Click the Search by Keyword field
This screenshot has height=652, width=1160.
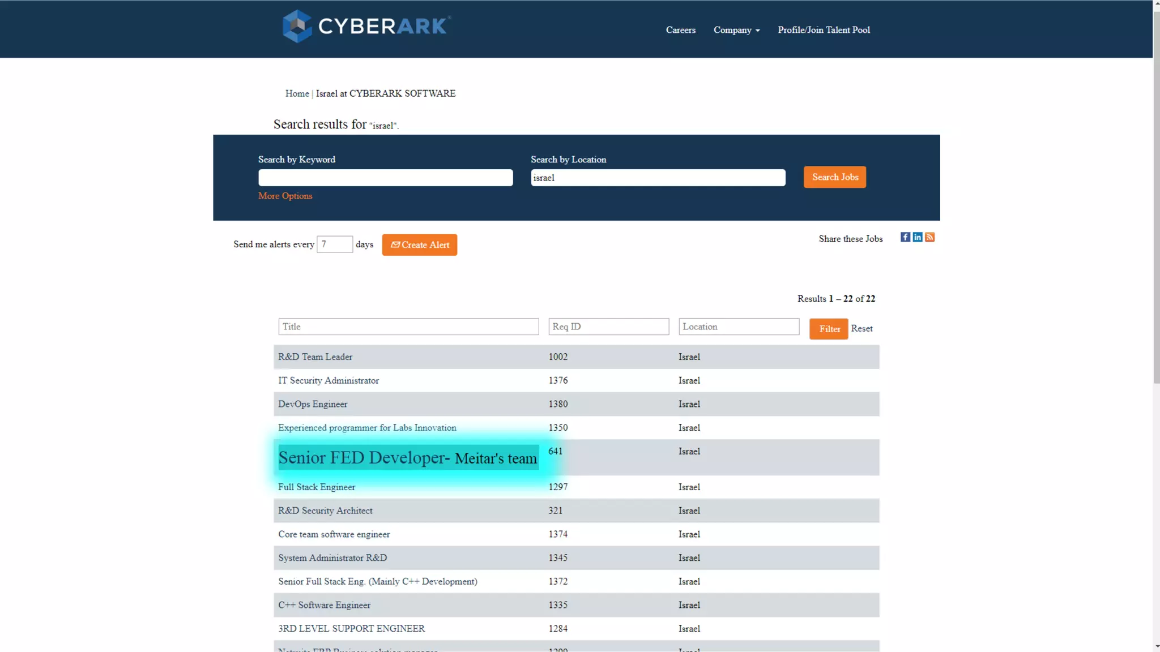[x=385, y=178]
